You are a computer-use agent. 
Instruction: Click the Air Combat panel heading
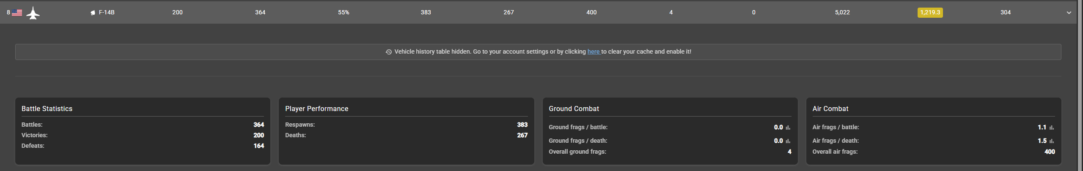(x=830, y=109)
